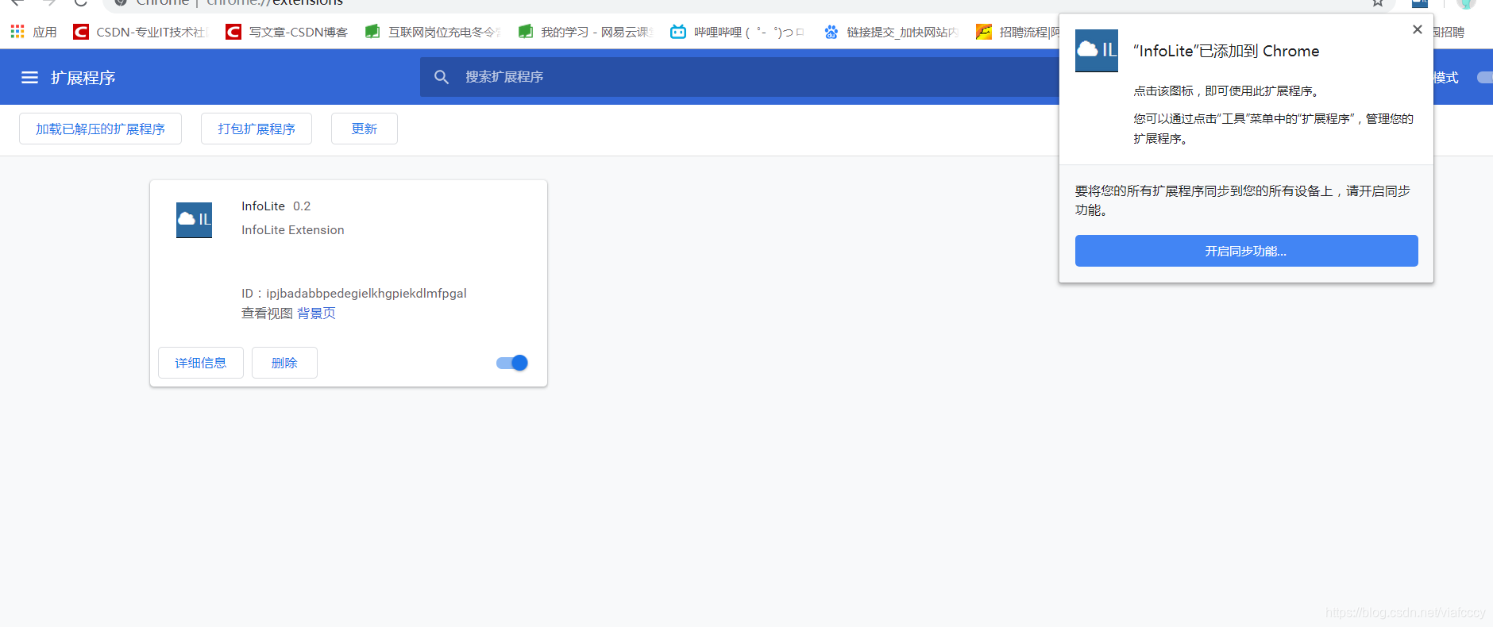This screenshot has width=1493, height=627.
Task: Click the search magnifier icon
Action: [442, 77]
